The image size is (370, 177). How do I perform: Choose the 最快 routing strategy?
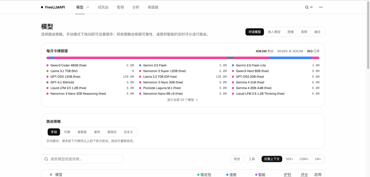(97, 132)
